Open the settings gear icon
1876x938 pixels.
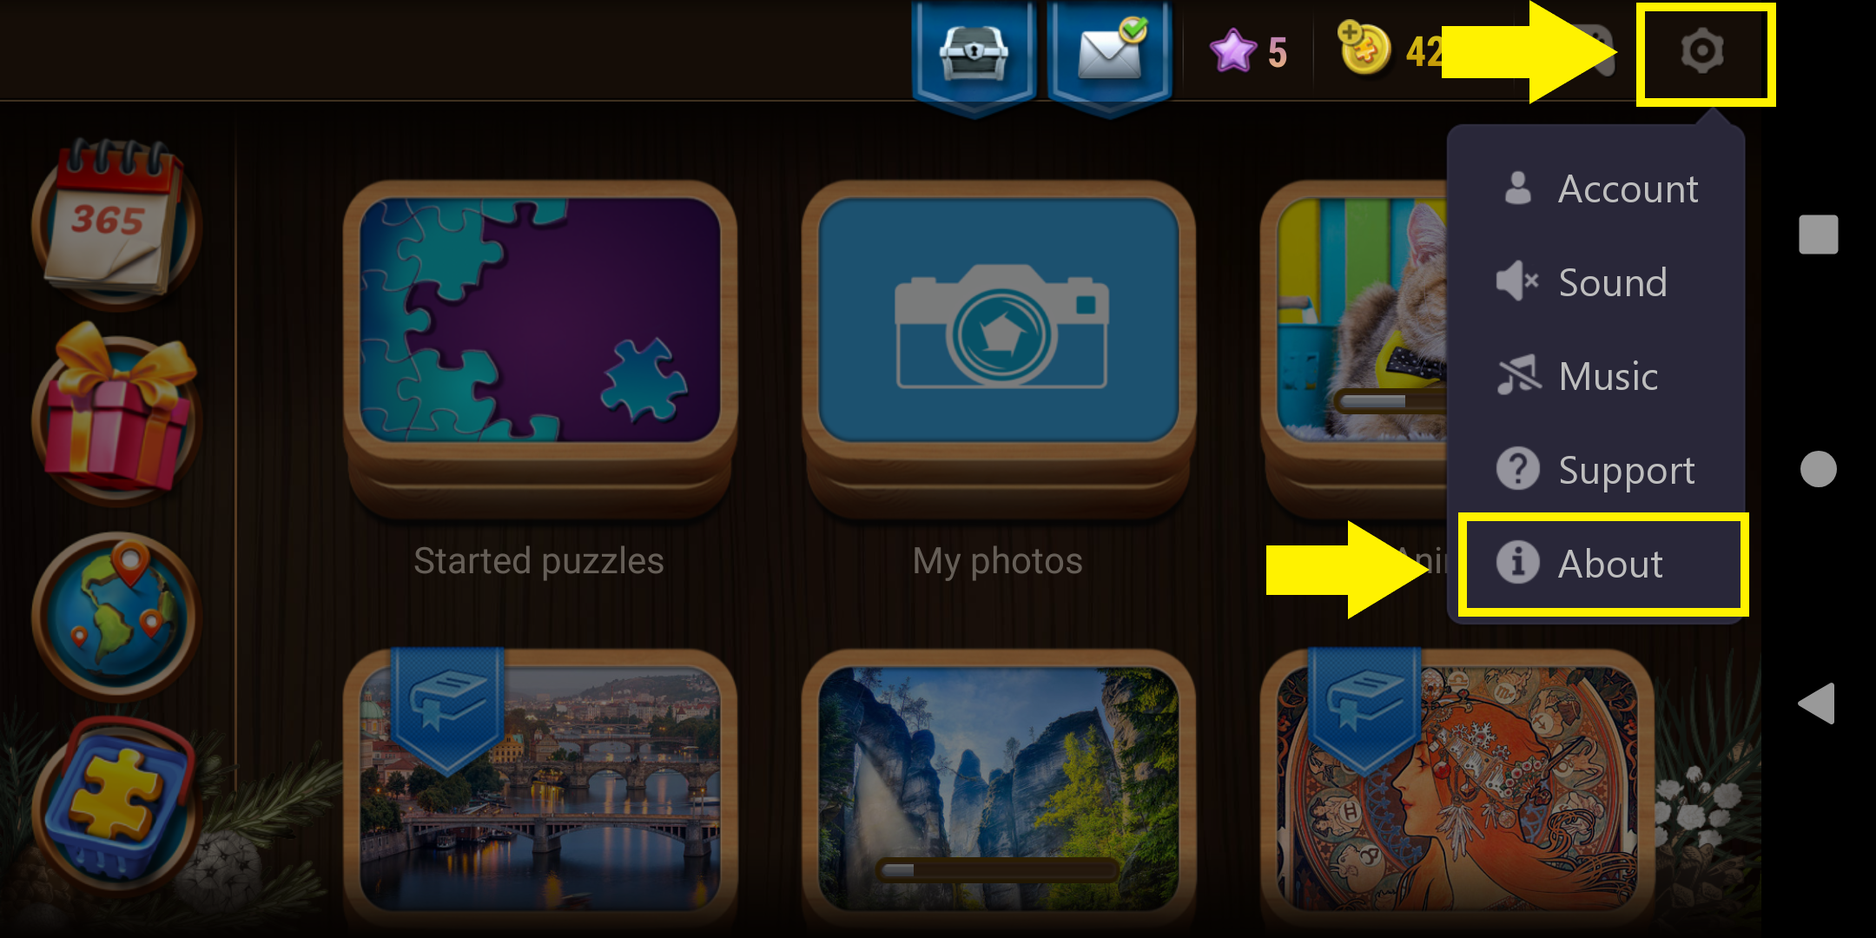[x=1702, y=50]
